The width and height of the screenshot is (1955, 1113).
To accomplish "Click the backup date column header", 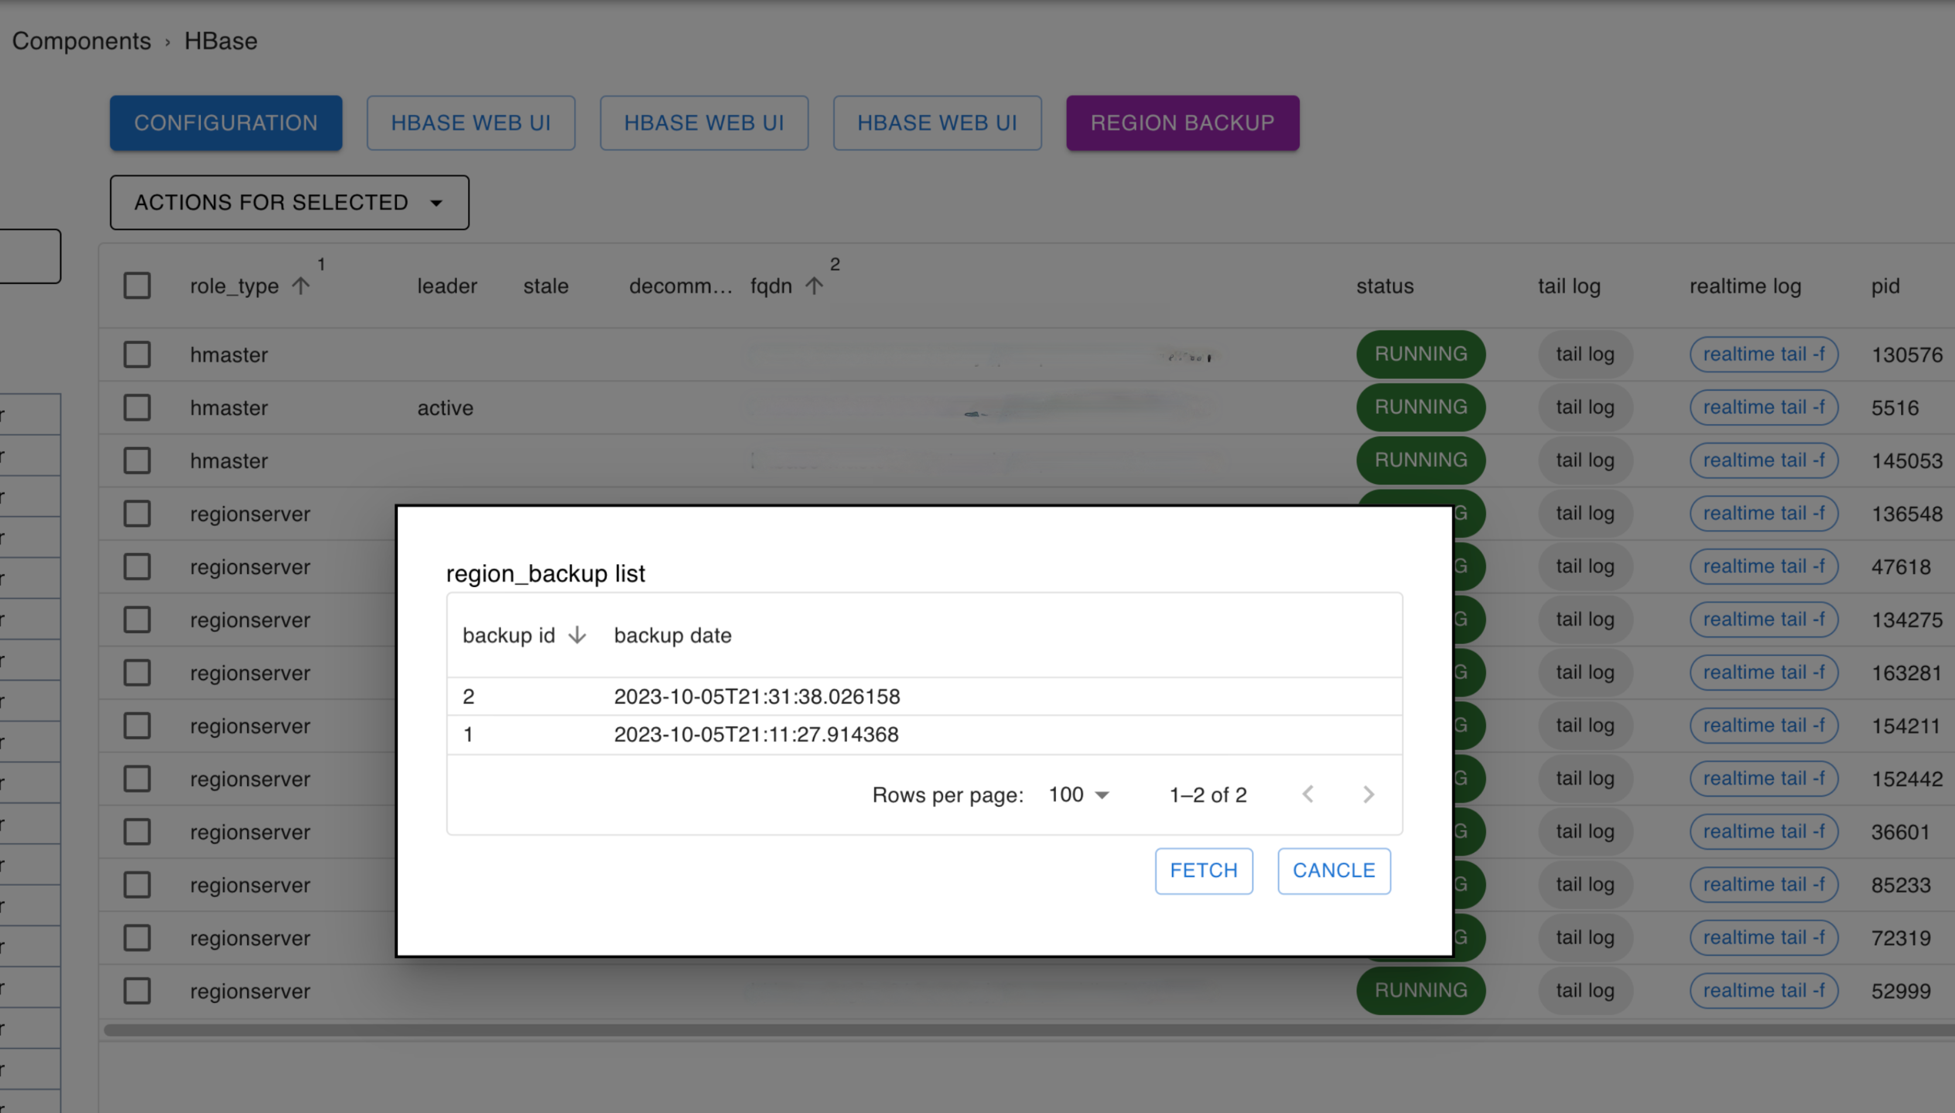I will coord(672,635).
